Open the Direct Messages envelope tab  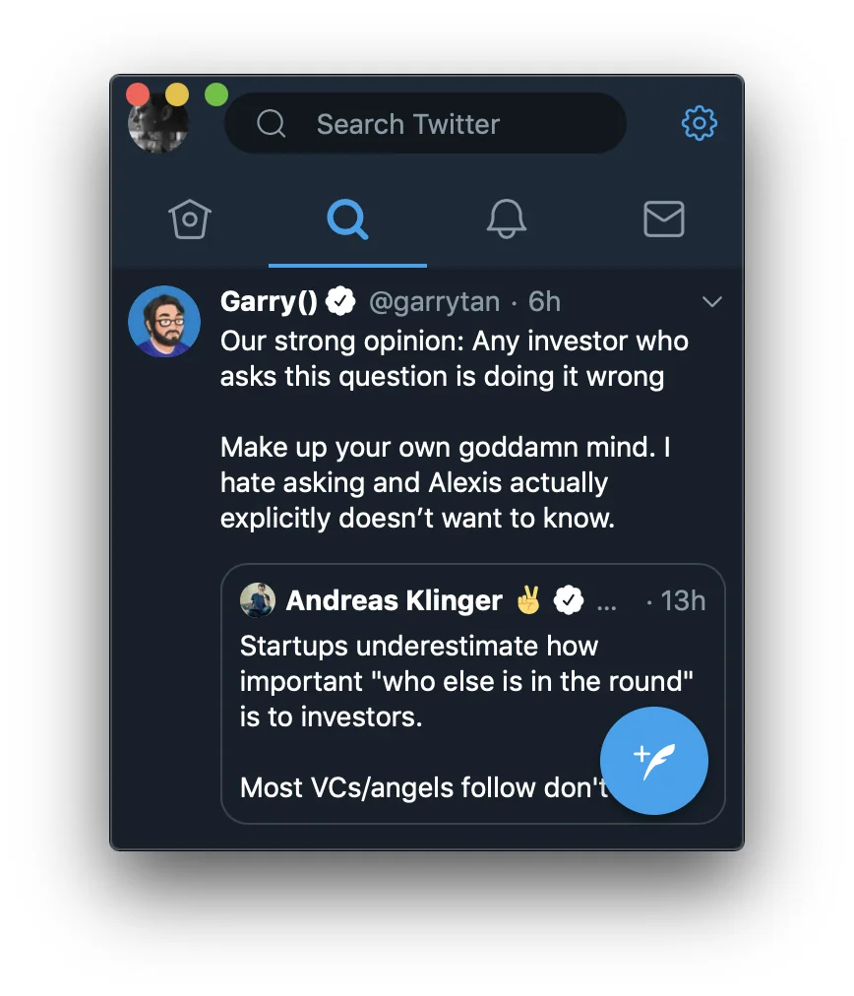[664, 218]
